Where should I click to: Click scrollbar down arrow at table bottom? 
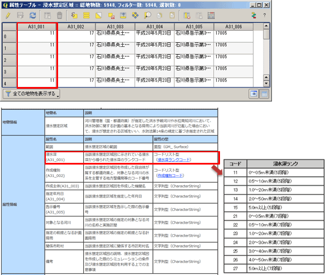click(266, 84)
